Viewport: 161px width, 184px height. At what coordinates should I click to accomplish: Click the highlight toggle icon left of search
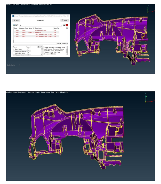point(14,25)
